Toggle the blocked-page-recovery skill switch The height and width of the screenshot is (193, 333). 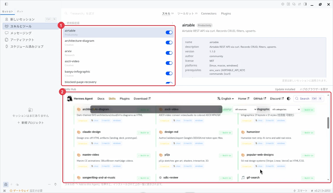169,83
